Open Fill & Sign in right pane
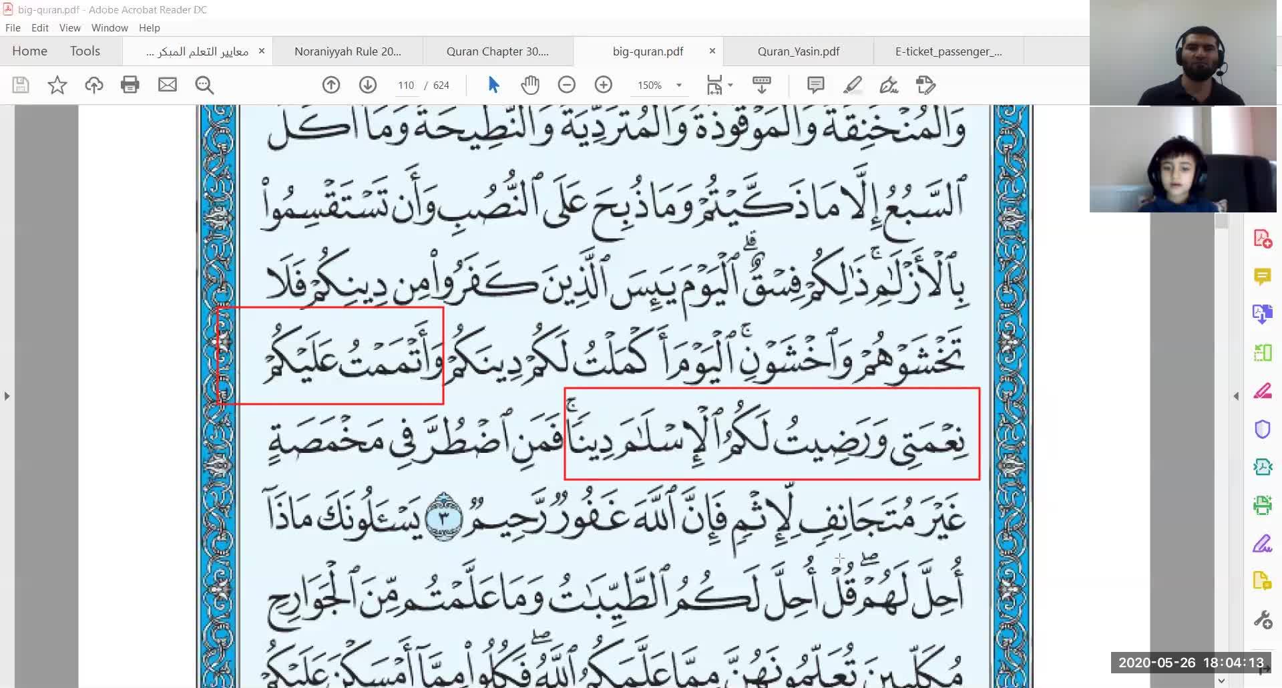Viewport: 1282px width, 688px height. pos(1262,543)
